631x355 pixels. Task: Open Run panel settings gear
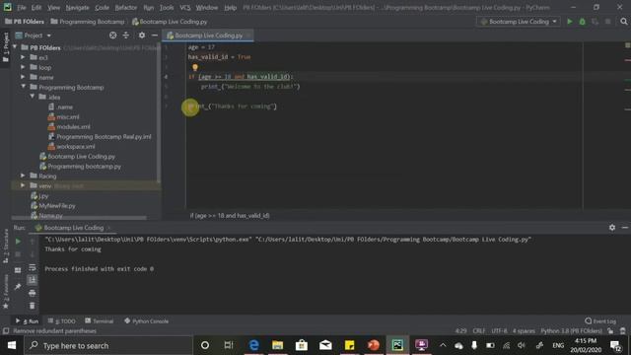click(612, 228)
